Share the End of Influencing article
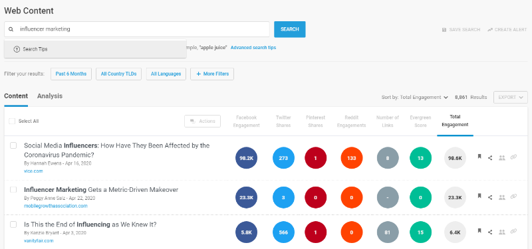The height and width of the screenshot is (249, 532). [490, 232]
